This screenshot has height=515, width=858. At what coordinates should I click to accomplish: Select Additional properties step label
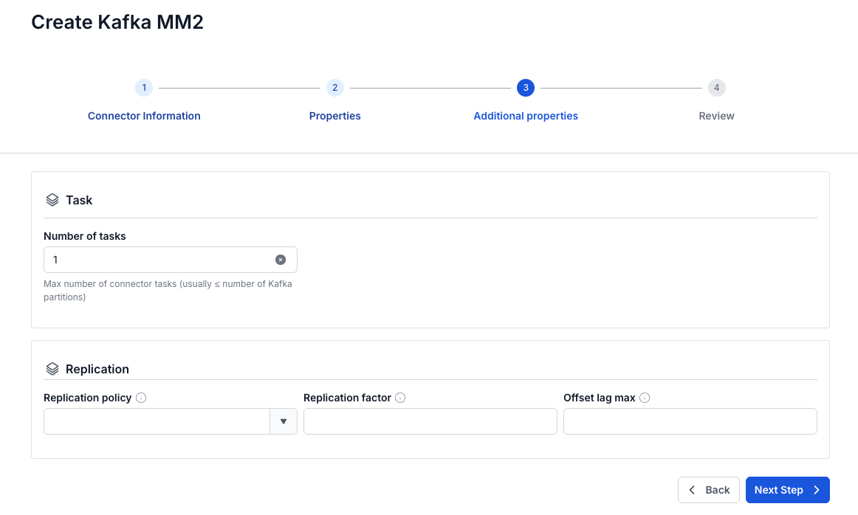tap(526, 116)
